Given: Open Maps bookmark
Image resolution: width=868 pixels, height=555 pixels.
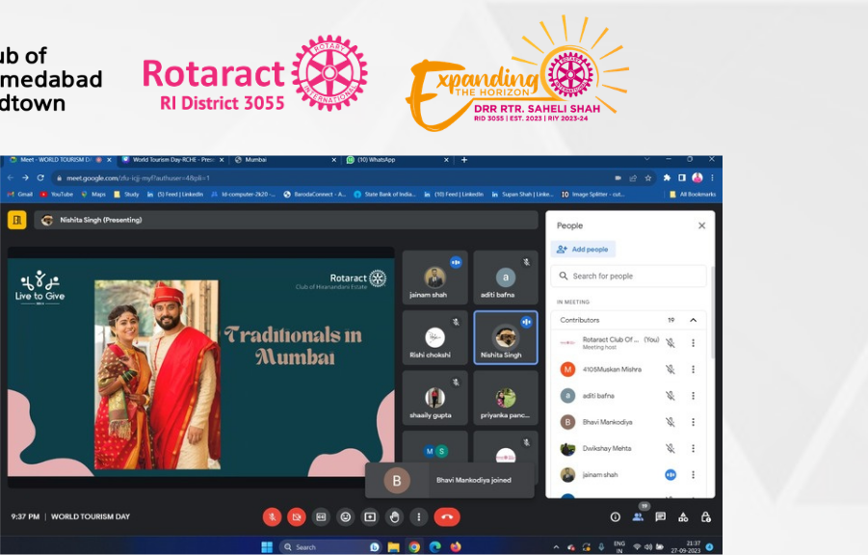Looking at the screenshot, I should (93, 195).
